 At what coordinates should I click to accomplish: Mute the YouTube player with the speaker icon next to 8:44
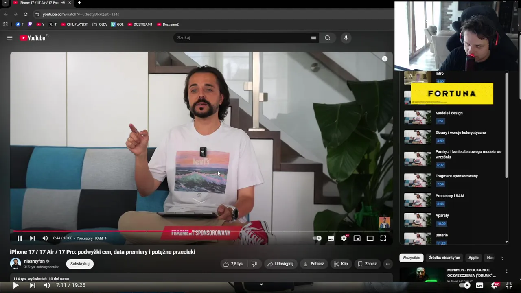[45, 238]
